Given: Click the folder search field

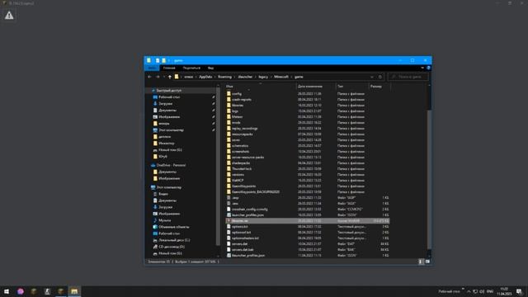Looking at the screenshot, I should tap(408, 77).
